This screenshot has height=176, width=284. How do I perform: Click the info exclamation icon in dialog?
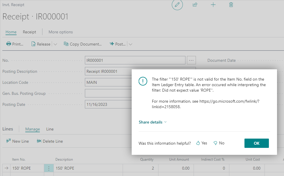click(143, 81)
